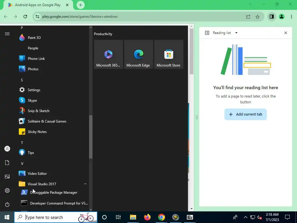Expand the Start menu hamburger

[x=7, y=34]
